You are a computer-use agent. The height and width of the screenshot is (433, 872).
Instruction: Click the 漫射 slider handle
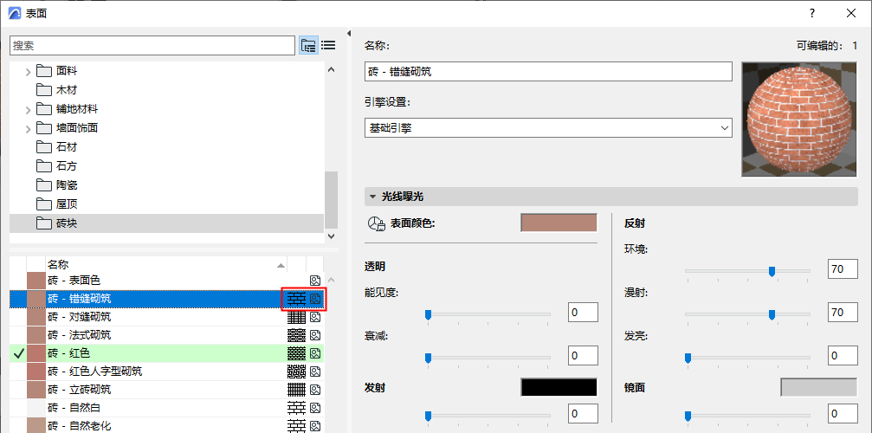pos(772,315)
